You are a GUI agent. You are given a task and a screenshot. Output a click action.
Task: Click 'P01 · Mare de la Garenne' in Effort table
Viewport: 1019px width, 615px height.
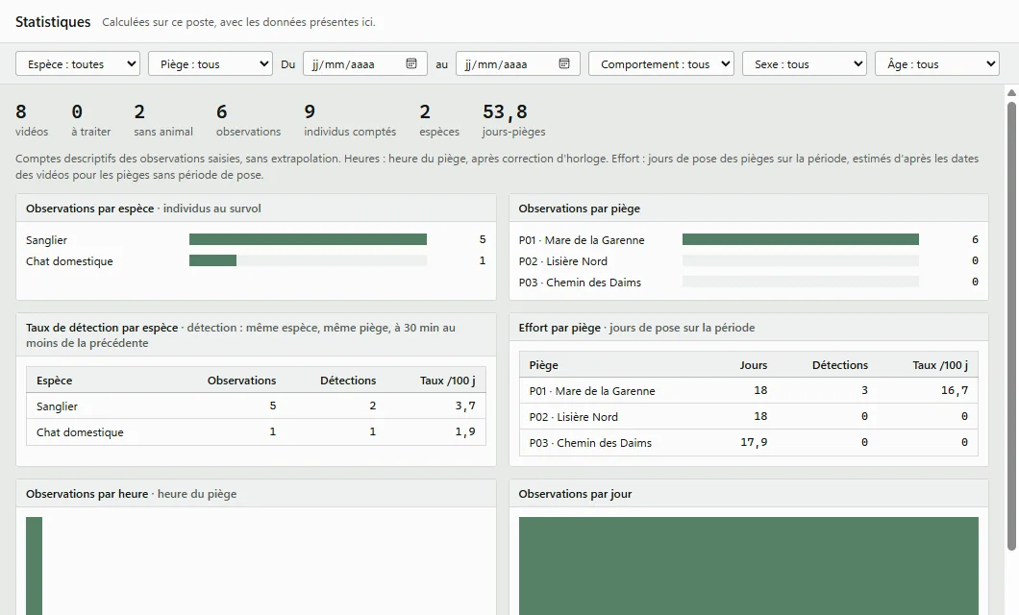tap(592, 391)
